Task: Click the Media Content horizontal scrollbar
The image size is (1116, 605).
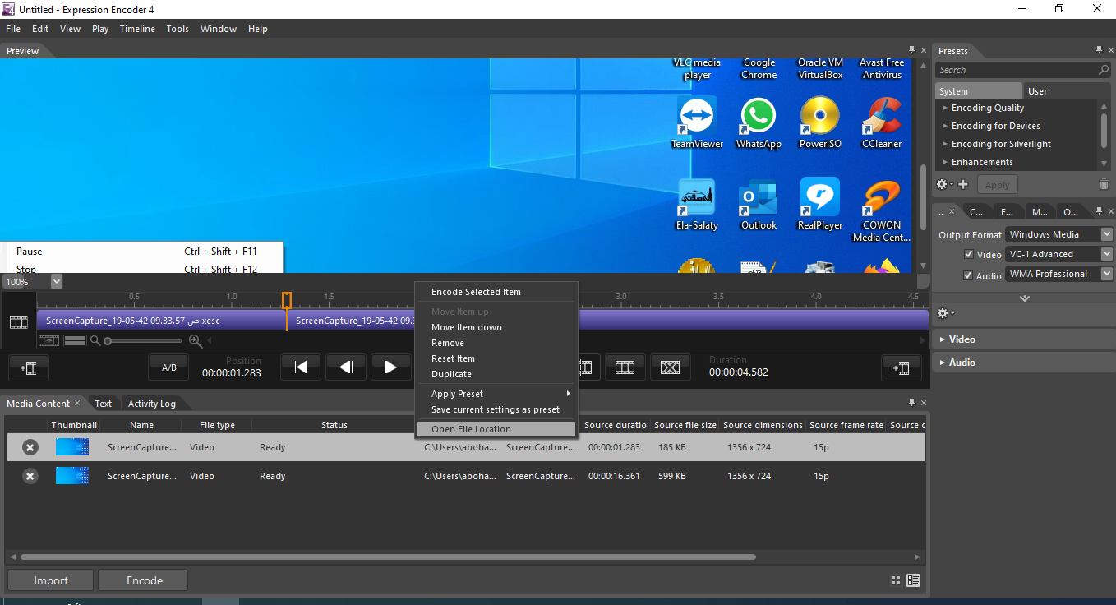Action: [x=388, y=557]
